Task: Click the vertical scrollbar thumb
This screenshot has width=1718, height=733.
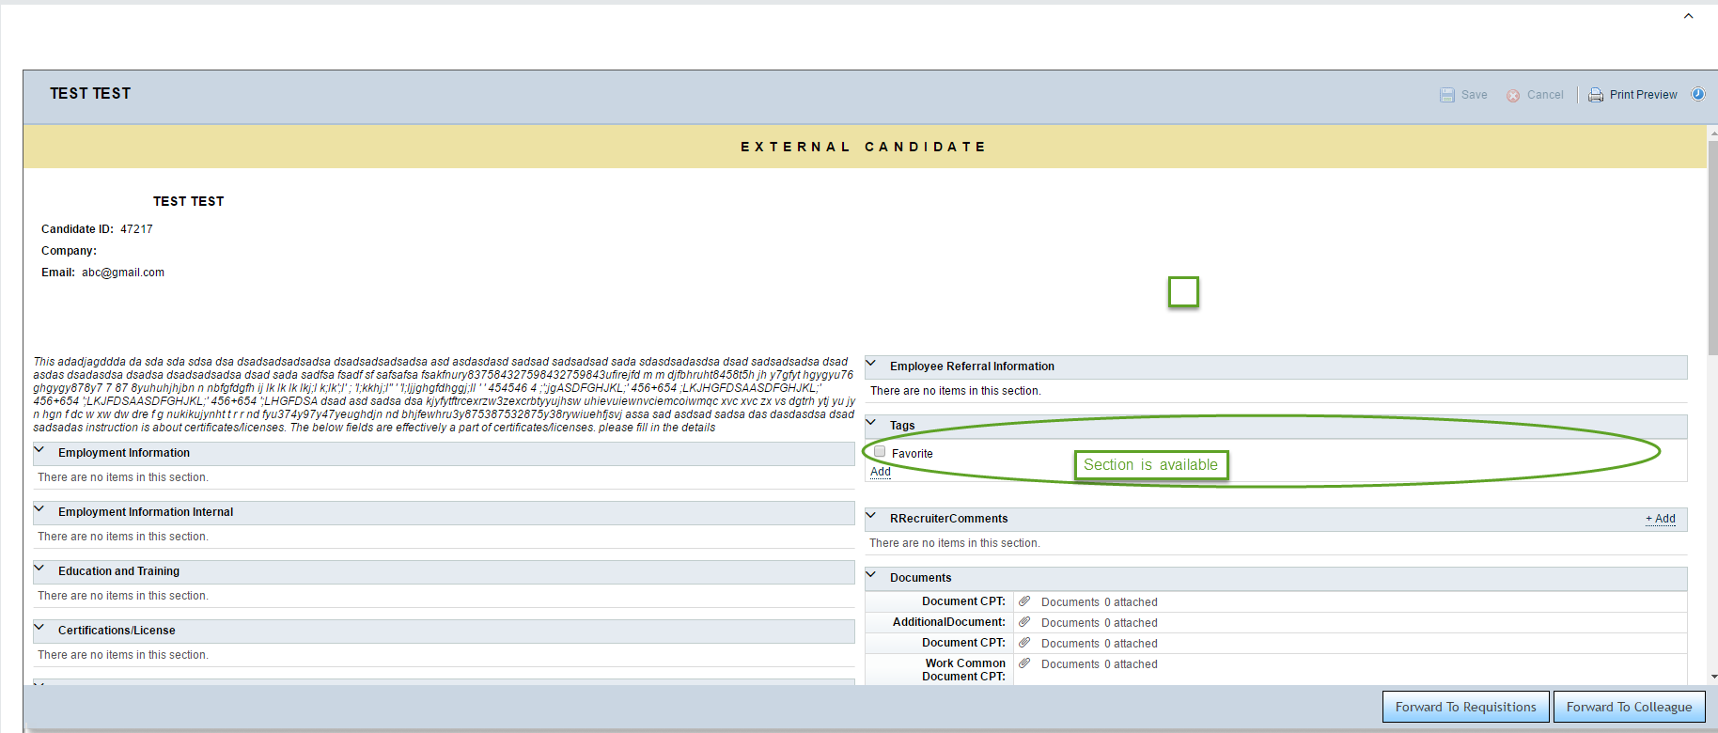Action: tap(1712, 247)
